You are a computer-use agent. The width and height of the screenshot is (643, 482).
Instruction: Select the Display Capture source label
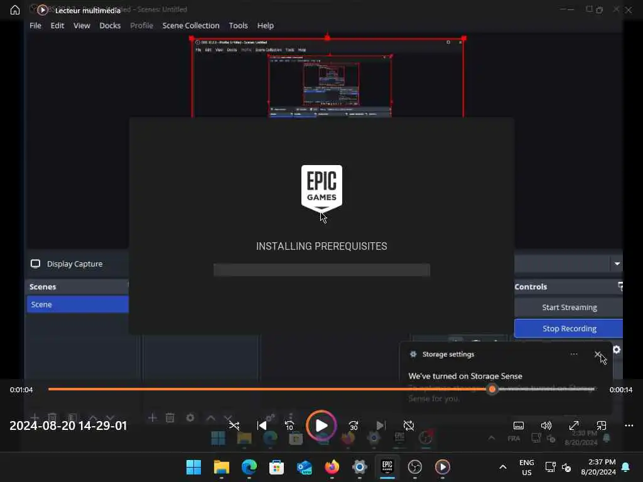75,264
